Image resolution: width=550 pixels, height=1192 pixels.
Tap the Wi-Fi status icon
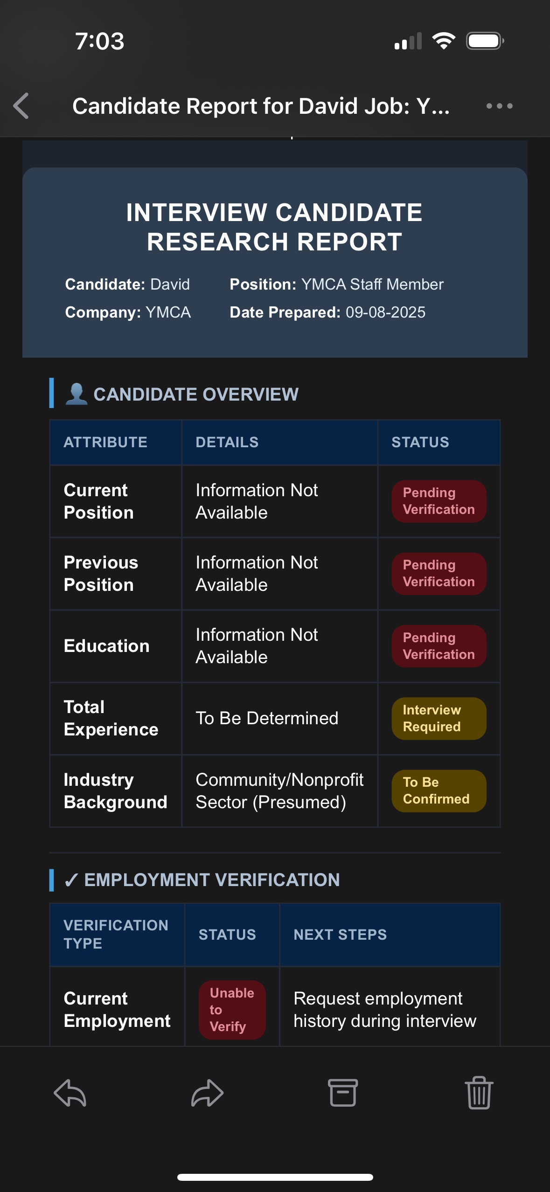pos(444,41)
